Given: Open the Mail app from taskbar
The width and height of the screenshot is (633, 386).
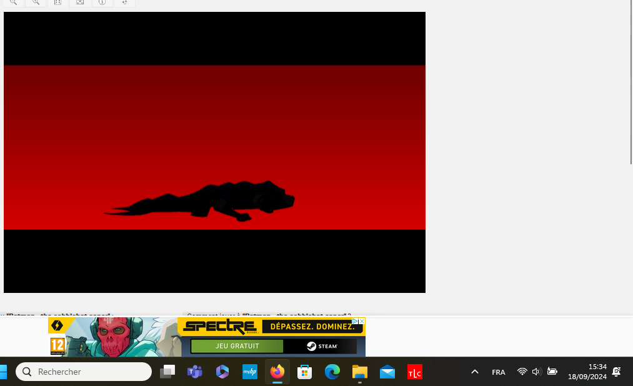Looking at the screenshot, I should pos(387,372).
